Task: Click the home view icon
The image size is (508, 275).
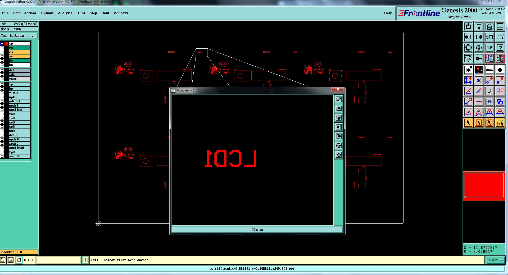Action: tap(489, 26)
